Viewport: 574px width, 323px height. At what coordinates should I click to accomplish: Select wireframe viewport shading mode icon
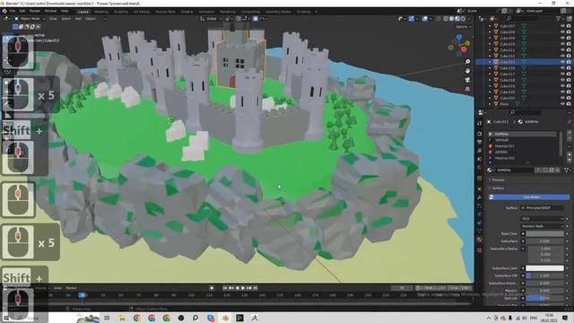coord(446,19)
